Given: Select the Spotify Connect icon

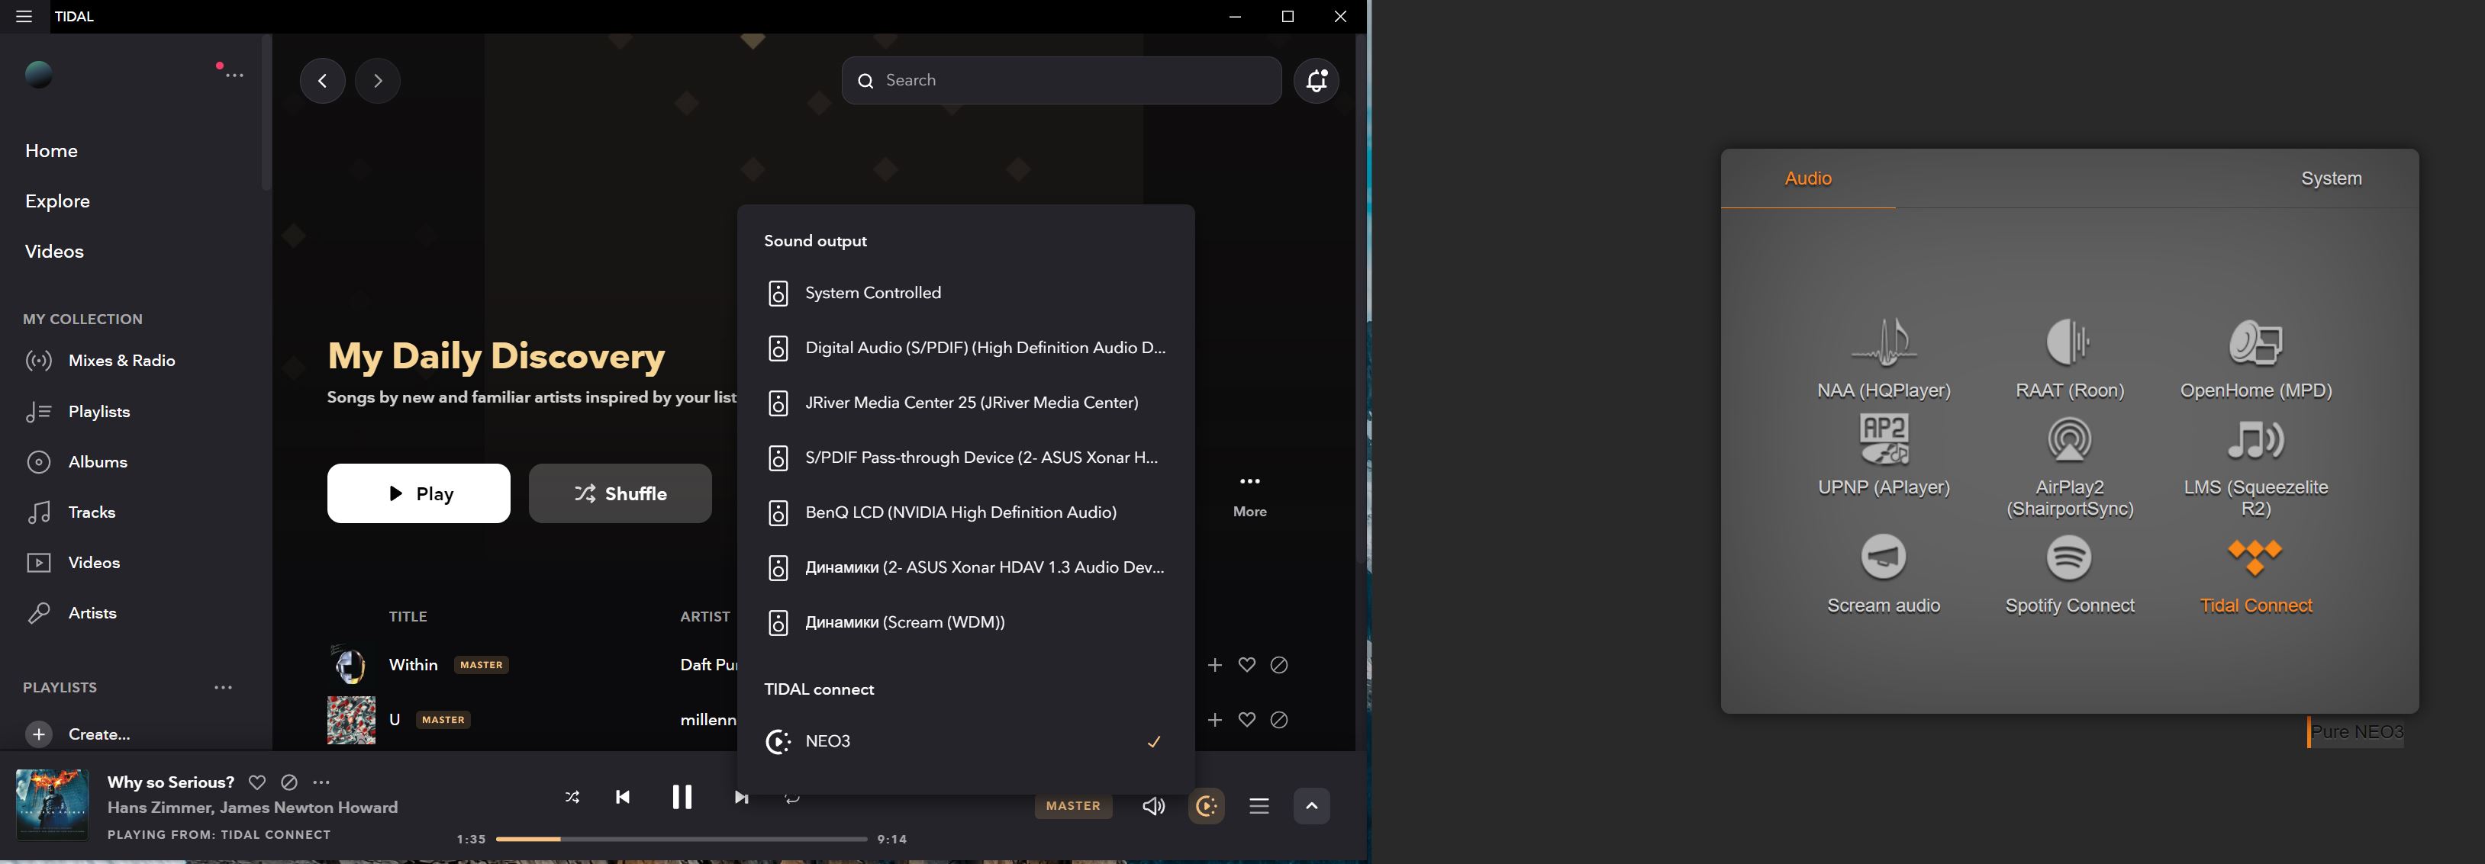Looking at the screenshot, I should coord(2068,557).
